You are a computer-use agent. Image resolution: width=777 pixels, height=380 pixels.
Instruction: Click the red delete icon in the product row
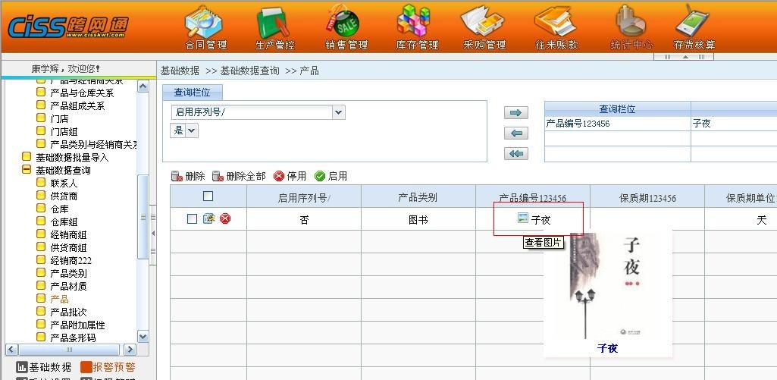pyautogui.click(x=225, y=219)
